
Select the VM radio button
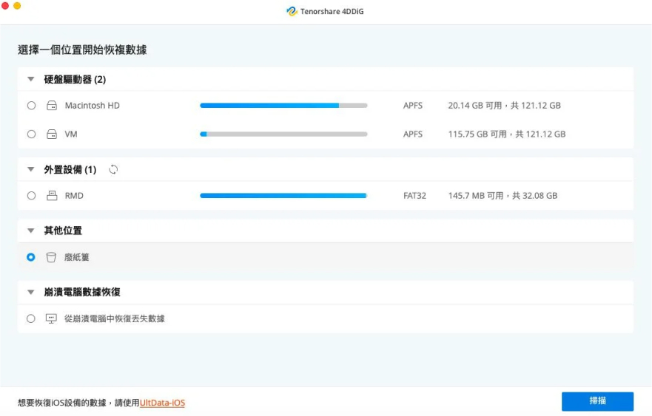click(x=31, y=134)
